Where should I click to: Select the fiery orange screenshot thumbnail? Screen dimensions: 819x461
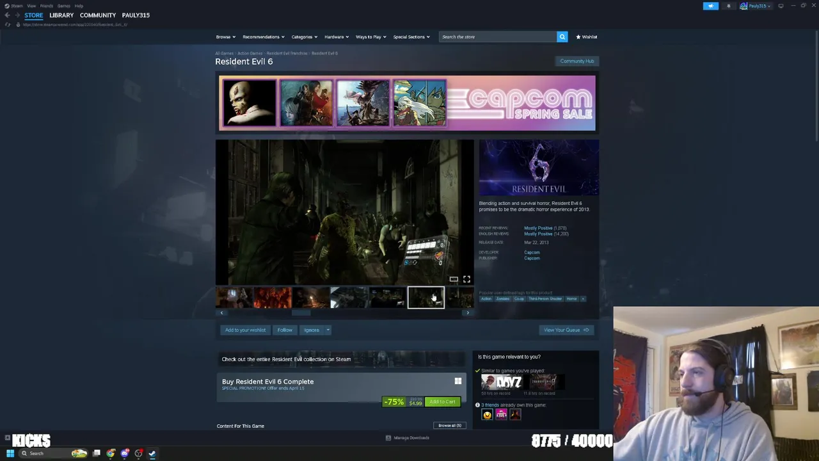tap(273, 298)
